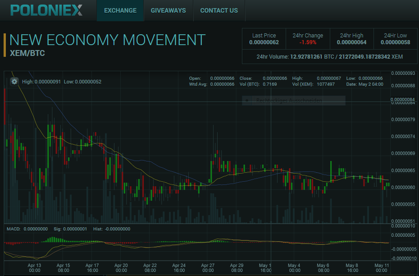Go to the Contact Us tab
The image size is (419, 276).
219,10
